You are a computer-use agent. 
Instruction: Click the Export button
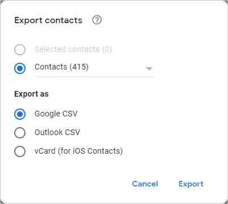coord(191,184)
